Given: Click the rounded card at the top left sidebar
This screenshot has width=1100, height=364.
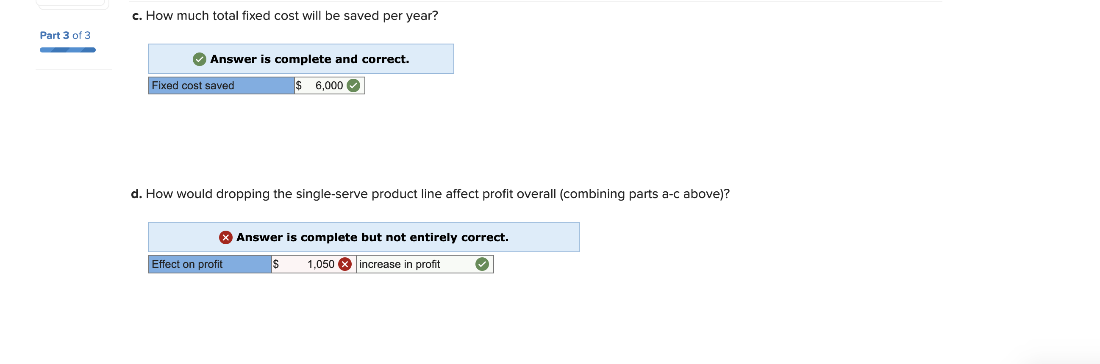Looking at the screenshot, I should pyautogui.click(x=71, y=4).
